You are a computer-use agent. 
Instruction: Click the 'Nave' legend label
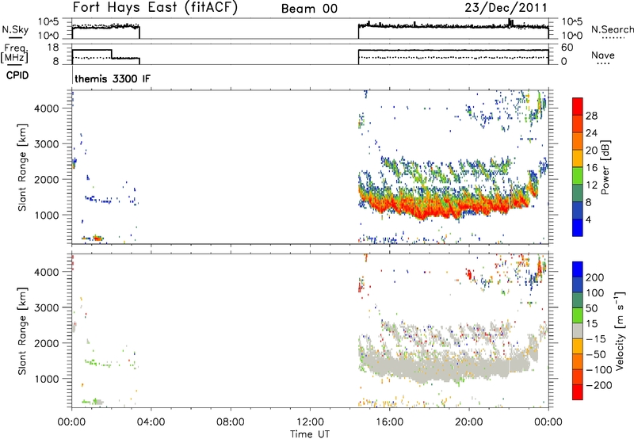[603, 55]
